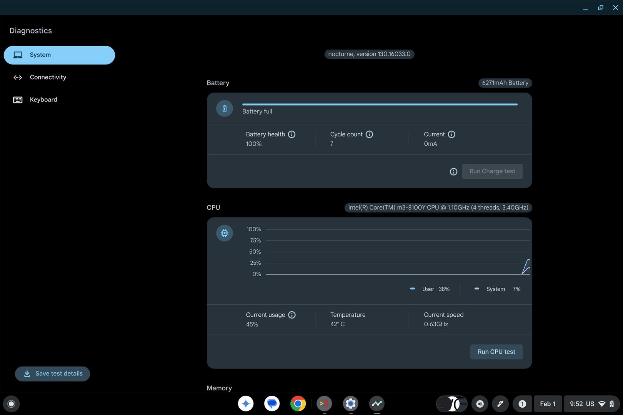
Task: Click info icon beside Run Charge test
Action: click(453, 172)
